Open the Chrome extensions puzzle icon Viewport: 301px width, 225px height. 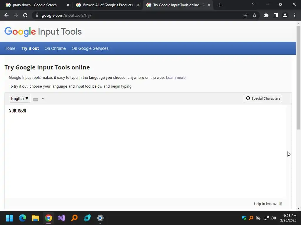(266, 15)
